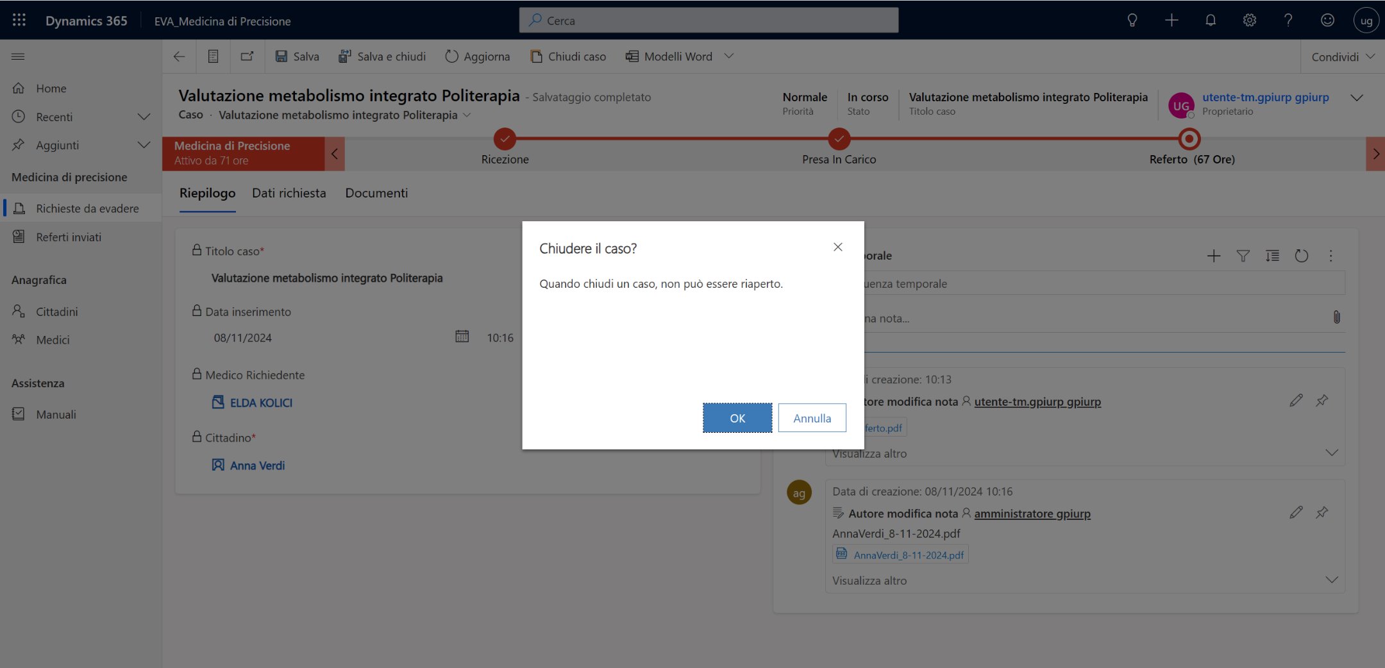Expand the Aggiunti section in sidebar
1385x668 pixels.
[x=144, y=145]
